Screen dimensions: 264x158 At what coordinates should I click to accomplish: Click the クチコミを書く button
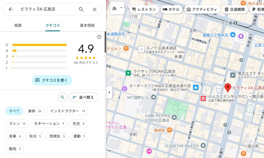point(52,80)
